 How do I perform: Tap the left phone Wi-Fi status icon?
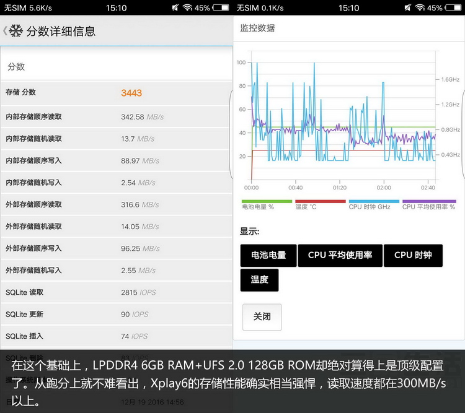[187, 8]
